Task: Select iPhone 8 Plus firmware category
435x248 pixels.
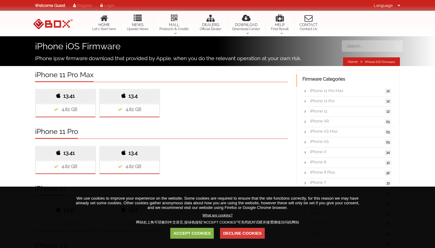Action: tap(322, 172)
